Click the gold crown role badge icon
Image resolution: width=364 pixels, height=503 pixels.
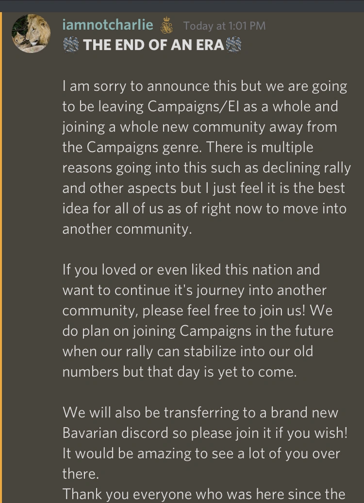[x=166, y=26]
